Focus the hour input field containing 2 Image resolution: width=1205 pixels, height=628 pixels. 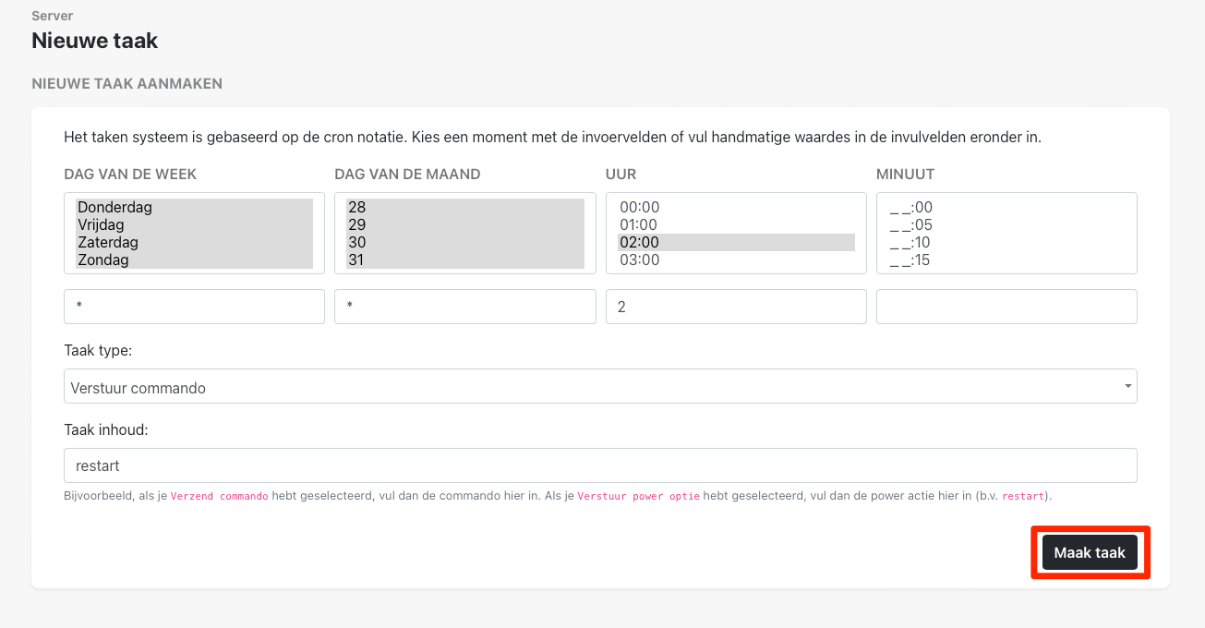[x=735, y=307]
